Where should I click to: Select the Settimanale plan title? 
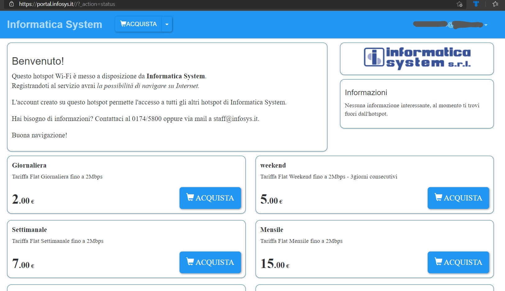coord(29,230)
